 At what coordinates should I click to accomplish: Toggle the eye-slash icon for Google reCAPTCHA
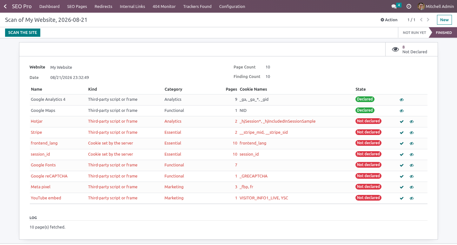pyautogui.click(x=412, y=177)
